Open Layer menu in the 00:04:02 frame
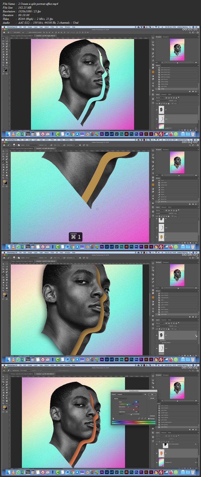The height and width of the screenshot is (477, 201). (x=36, y=140)
